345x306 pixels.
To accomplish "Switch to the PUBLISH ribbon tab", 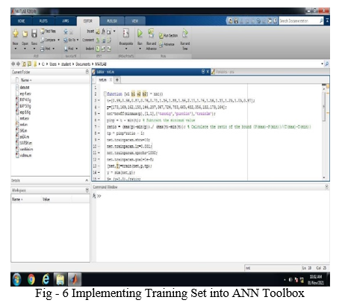I will coord(112,21).
